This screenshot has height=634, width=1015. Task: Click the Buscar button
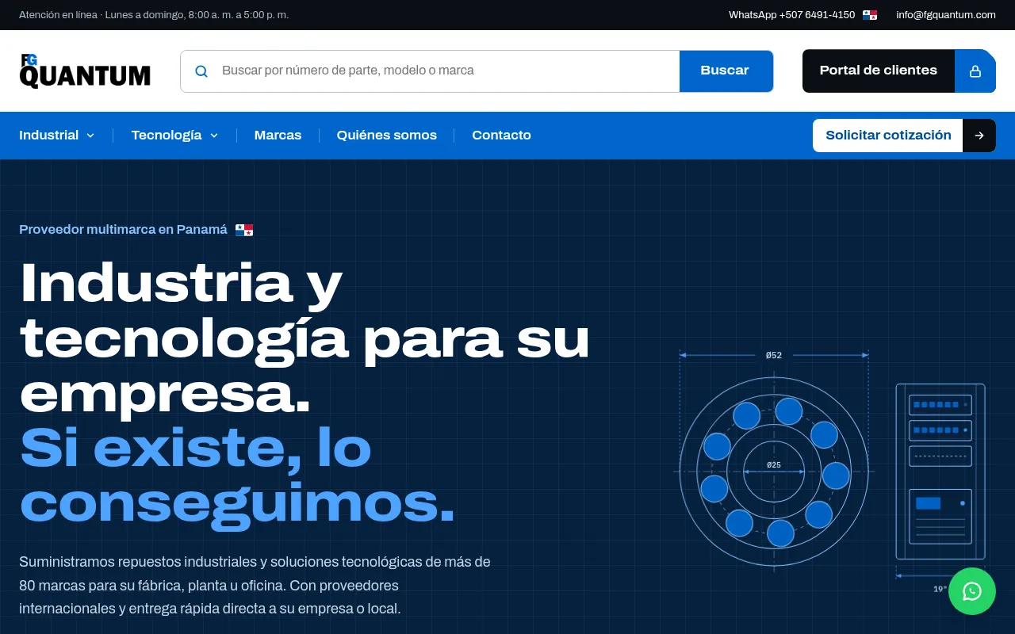click(725, 71)
